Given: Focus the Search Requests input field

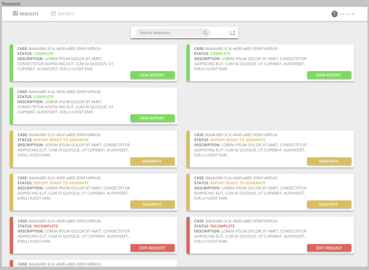Looking at the screenshot, I should [x=173, y=33].
